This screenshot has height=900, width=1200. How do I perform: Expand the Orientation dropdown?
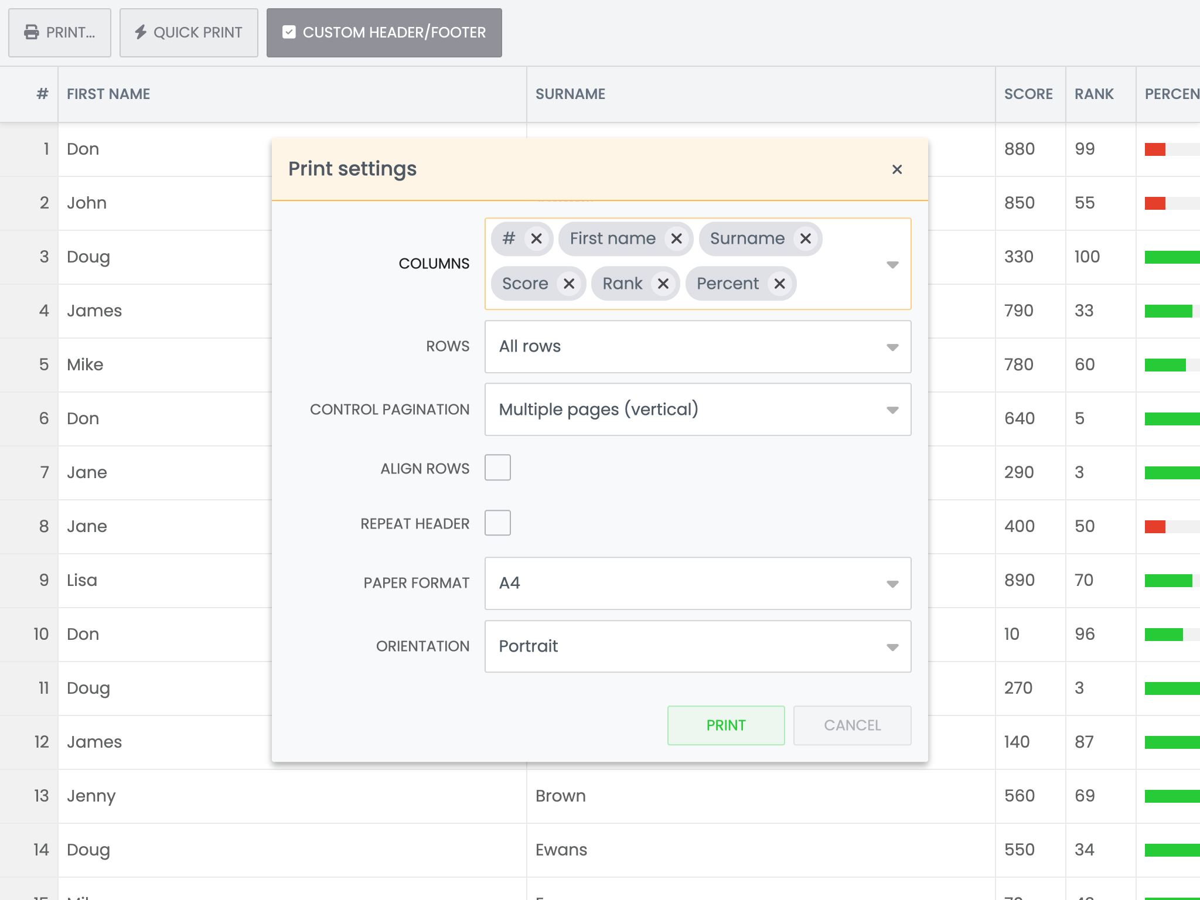(698, 646)
